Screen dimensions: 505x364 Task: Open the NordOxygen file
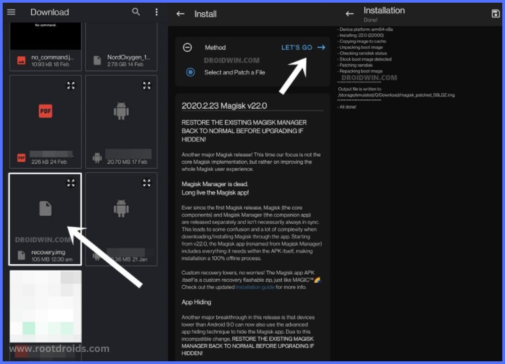(121, 46)
